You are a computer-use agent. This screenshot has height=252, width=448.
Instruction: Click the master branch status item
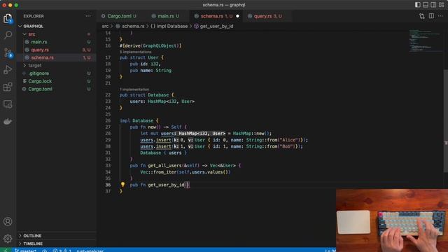pyautogui.click(x=26, y=251)
